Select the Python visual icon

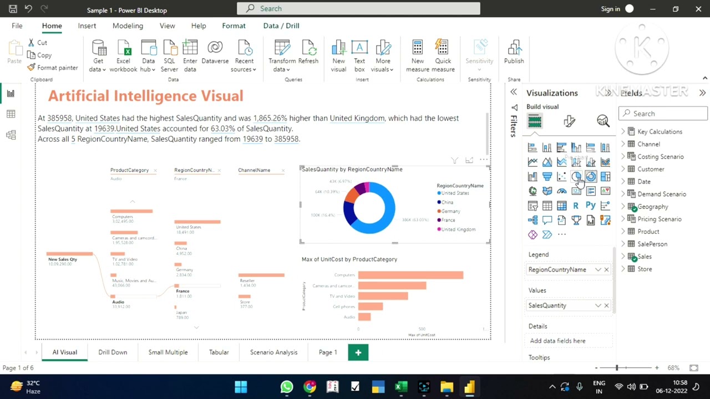[x=591, y=206]
